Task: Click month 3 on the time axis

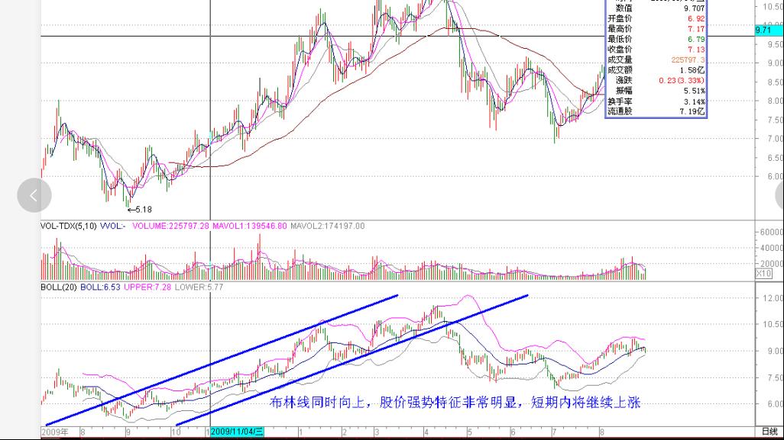Action: (x=377, y=432)
